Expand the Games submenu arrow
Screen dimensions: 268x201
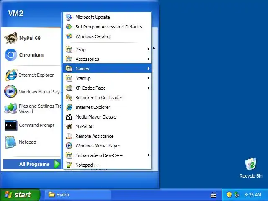click(149, 68)
